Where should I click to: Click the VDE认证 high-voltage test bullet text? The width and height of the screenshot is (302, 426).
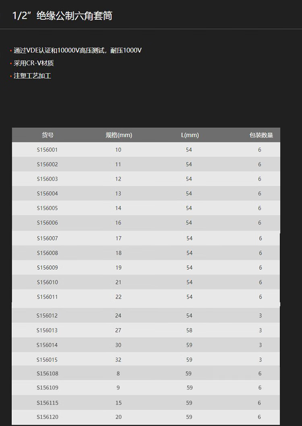(x=78, y=50)
